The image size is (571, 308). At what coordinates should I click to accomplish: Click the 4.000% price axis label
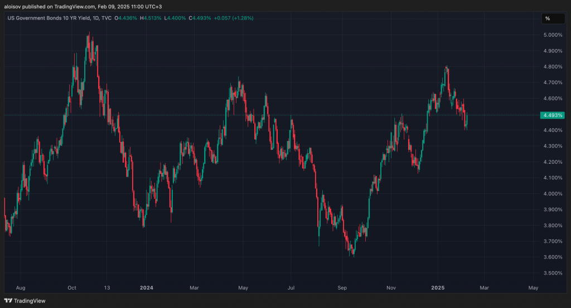(x=551, y=194)
